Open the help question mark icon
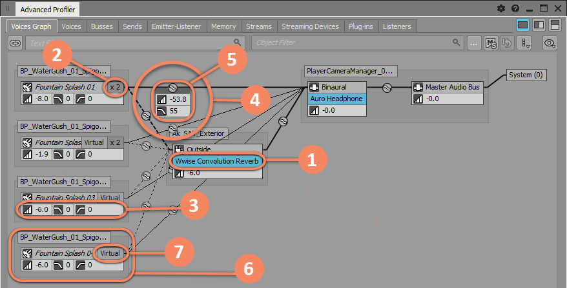 [x=515, y=9]
